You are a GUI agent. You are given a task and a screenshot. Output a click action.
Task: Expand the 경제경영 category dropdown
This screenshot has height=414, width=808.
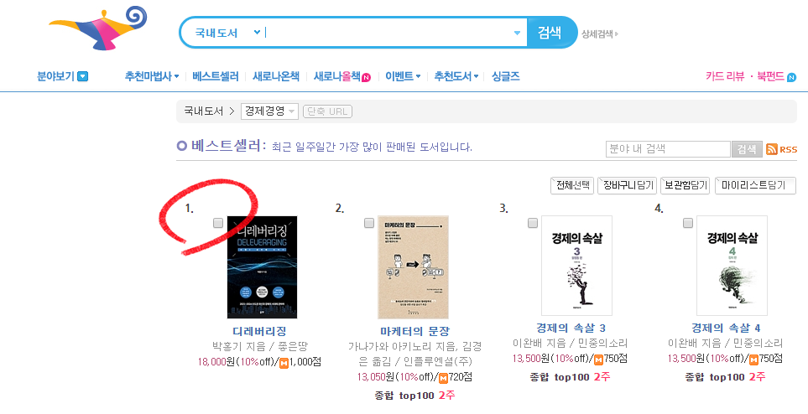coord(269,111)
